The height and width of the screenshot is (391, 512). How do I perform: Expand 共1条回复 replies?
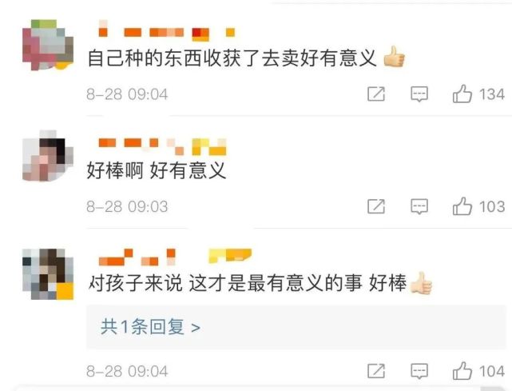coord(150,327)
